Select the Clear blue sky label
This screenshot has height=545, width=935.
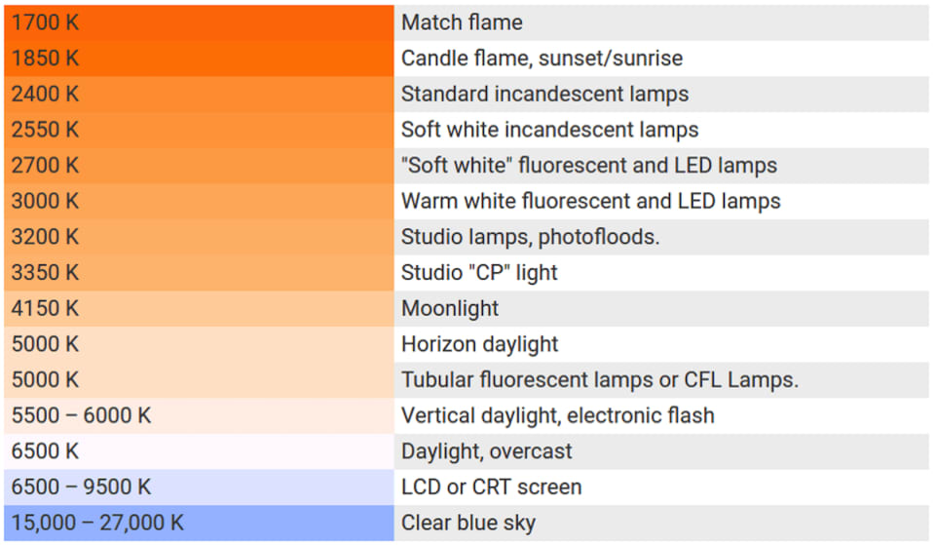pyautogui.click(x=468, y=523)
